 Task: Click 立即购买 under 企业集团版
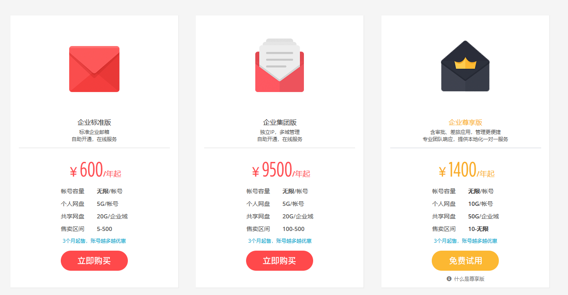280,261
